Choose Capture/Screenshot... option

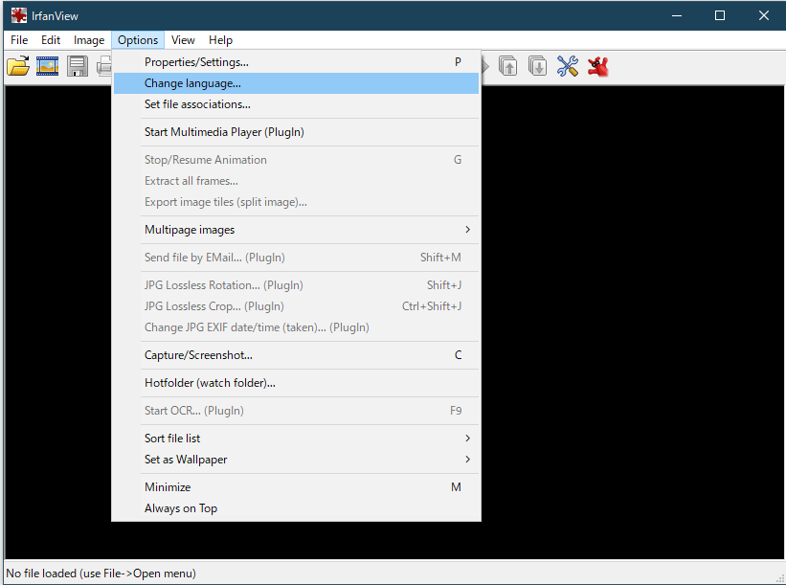[296, 355]
